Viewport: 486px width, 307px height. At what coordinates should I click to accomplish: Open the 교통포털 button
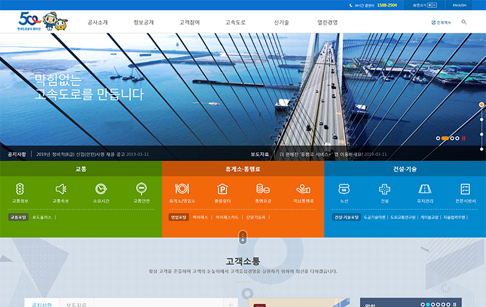(18, 217)
